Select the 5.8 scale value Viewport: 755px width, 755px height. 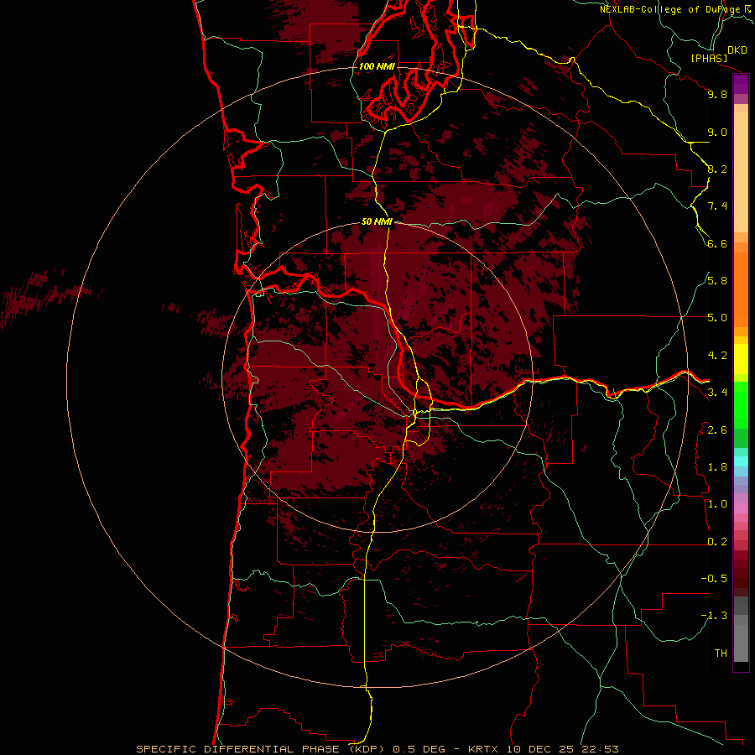click(x=717, y=281)
